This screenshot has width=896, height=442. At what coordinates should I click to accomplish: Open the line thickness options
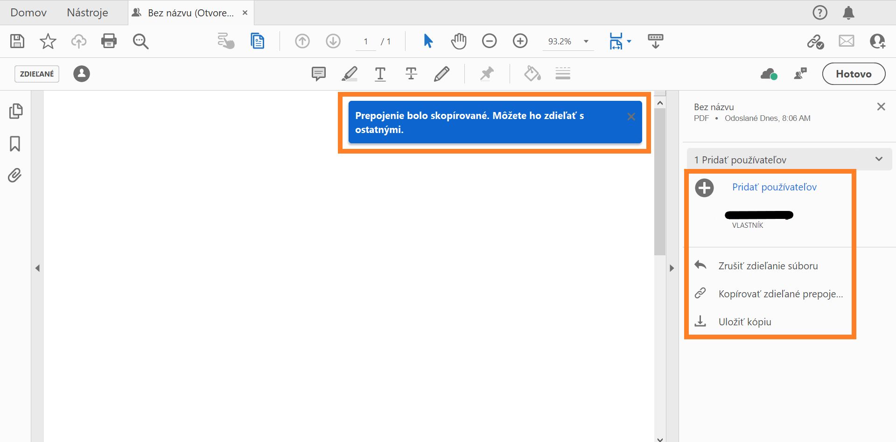click(563, 74)
